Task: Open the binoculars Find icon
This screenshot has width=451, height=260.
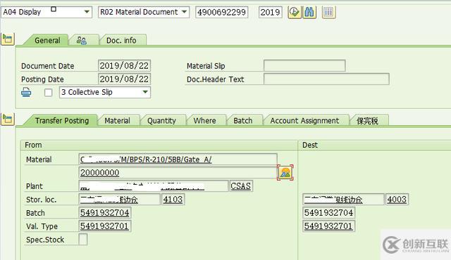Action: click(x=309, y=13)
